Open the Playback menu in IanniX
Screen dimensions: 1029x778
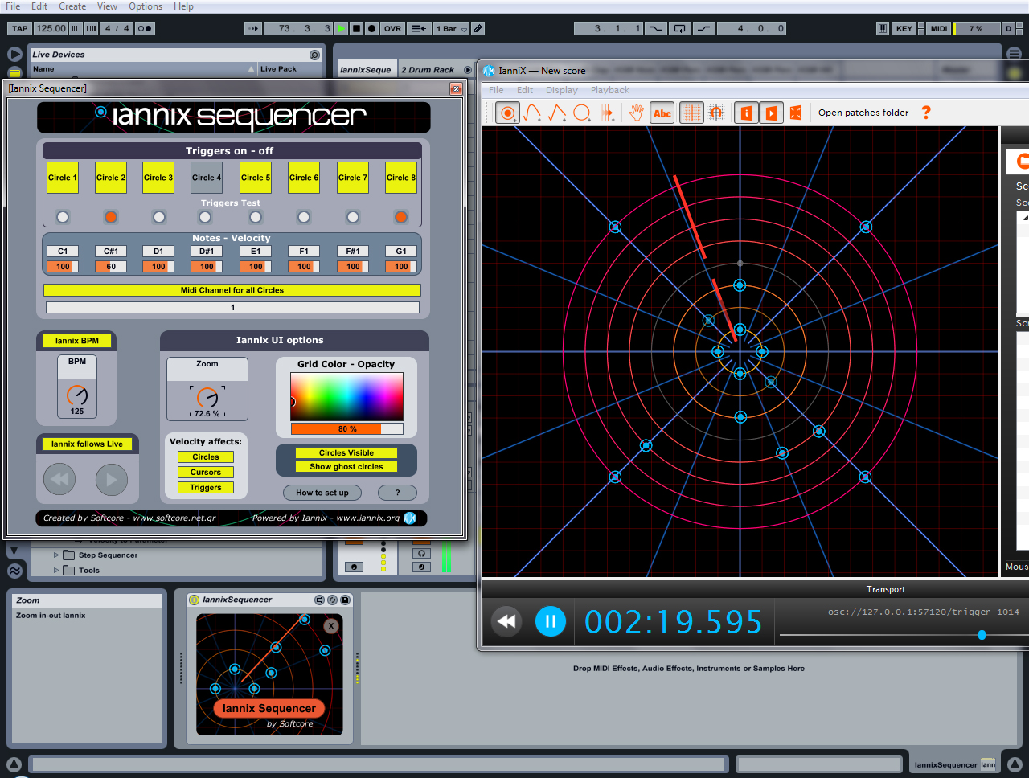[609, 90]
